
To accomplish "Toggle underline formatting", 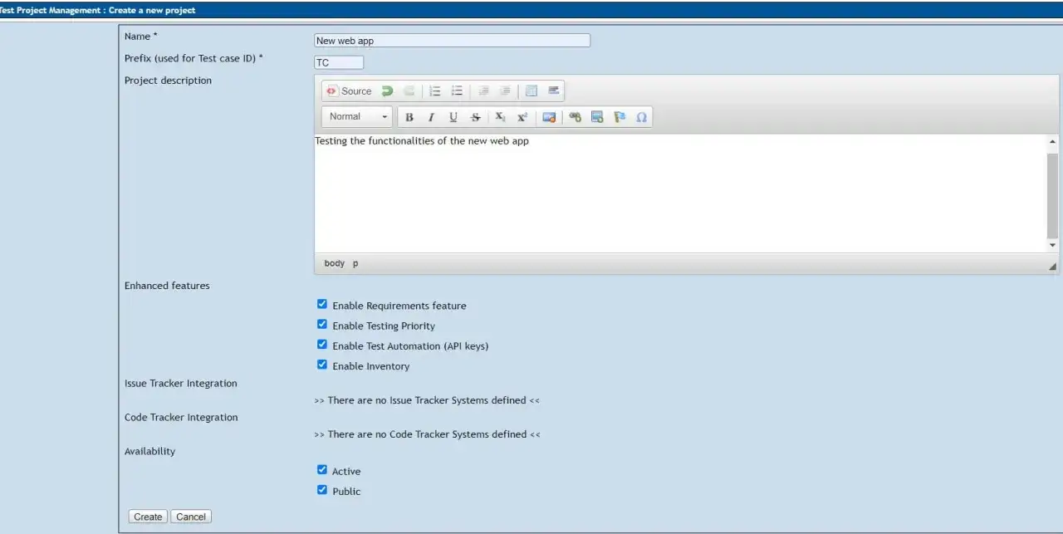I will (x=453, y=117).
